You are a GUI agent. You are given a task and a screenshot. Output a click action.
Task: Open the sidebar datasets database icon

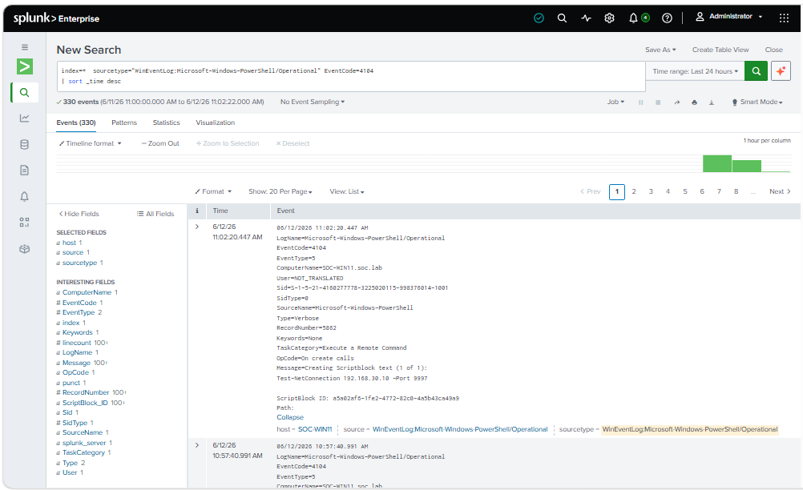[x=25, y=144]
